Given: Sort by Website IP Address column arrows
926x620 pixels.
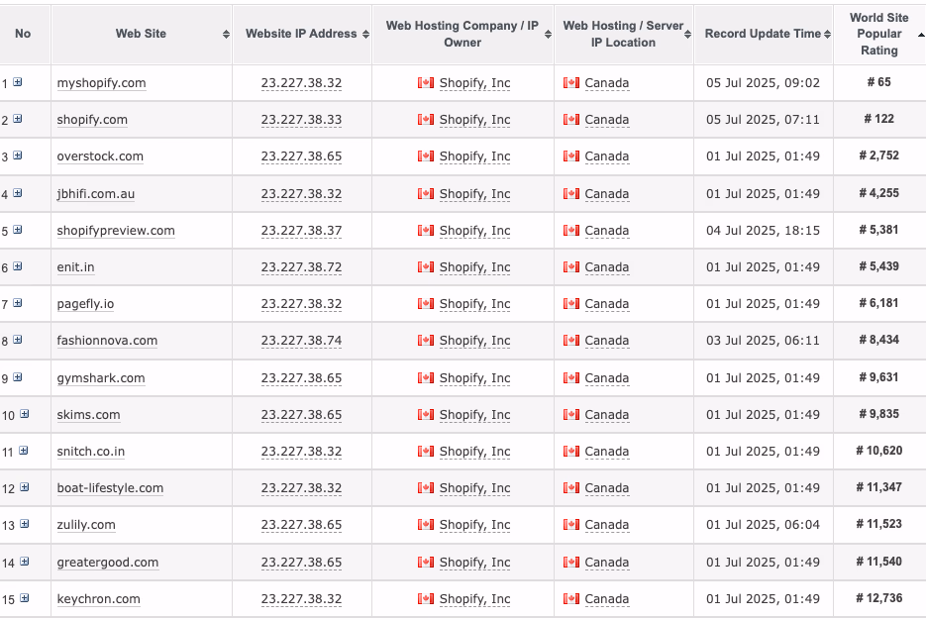Looking at the screenshot, I should coord(366,35).
